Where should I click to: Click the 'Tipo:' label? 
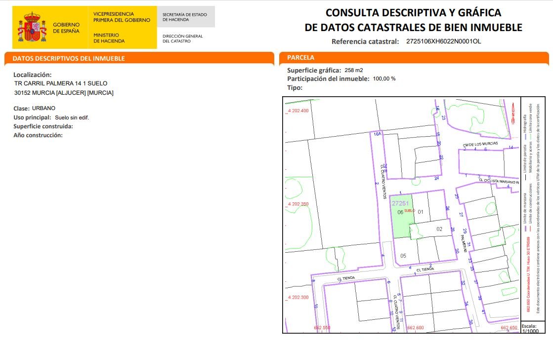295,88
